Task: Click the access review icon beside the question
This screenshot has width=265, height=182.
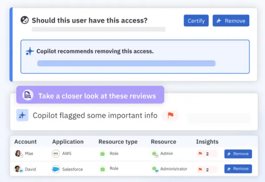Action: click(25, 20)
